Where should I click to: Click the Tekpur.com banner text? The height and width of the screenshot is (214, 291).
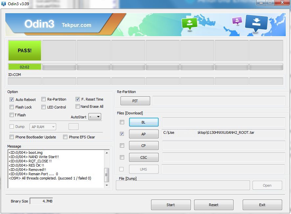point(77,25)
